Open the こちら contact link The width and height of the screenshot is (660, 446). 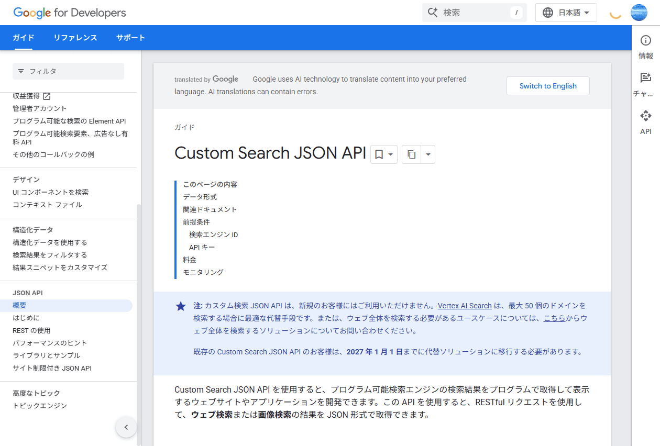(x=554, y=318)
